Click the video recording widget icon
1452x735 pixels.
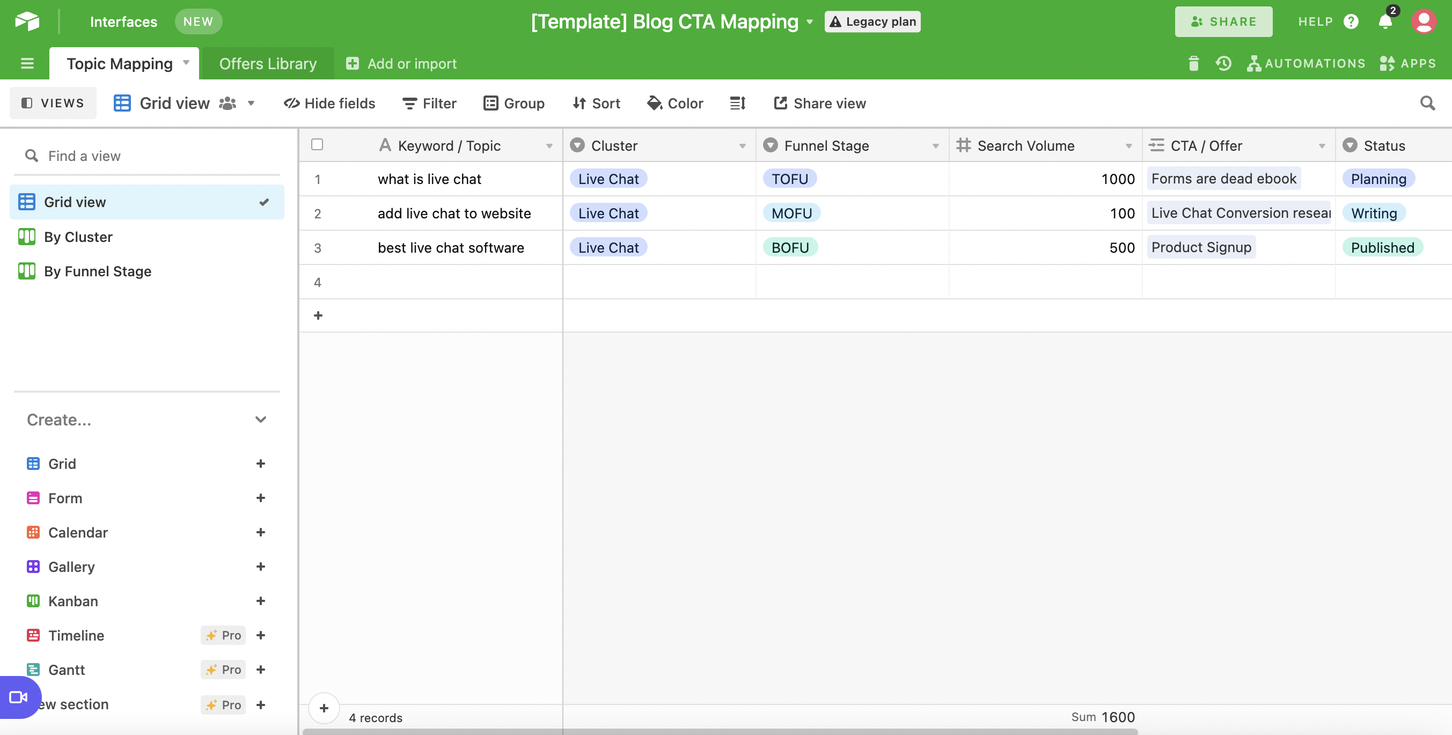click(18, 697)
